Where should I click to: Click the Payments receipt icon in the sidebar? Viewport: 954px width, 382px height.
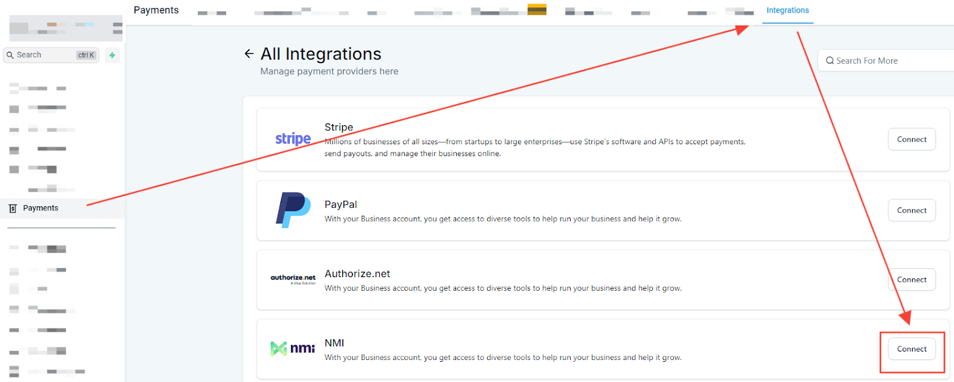pyautogui.click(x=13, y=209)
